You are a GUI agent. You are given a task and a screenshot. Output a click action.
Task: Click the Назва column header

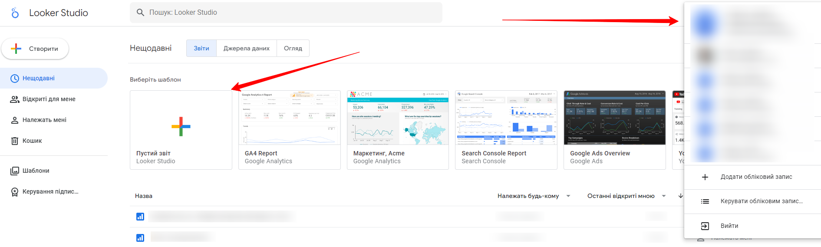pyautogui.click(x=144, y=196)
